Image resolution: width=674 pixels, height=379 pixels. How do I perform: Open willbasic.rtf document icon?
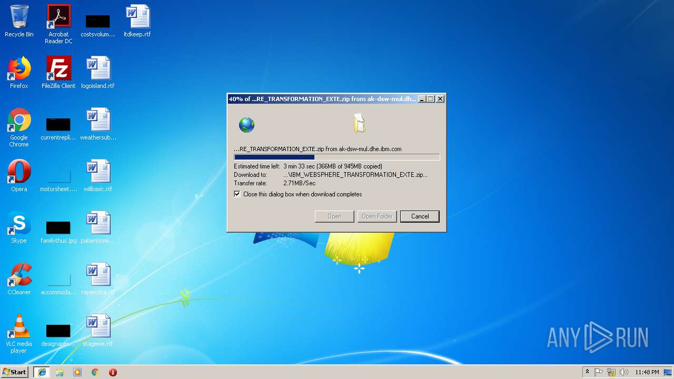tap(98, 176)
